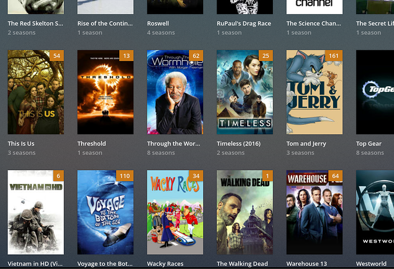This screenshot has height=269, width=394.
Task: Select Through the Wormhole poster
Action: tap(175, 92)
